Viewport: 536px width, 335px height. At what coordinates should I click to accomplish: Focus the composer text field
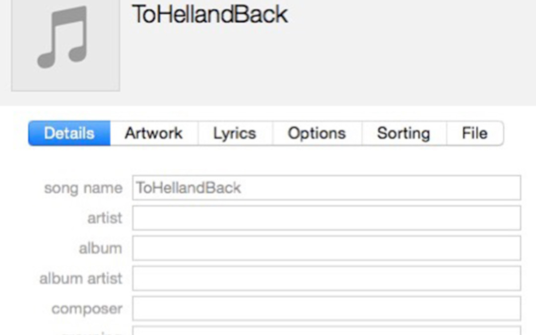[x=326, y=309]
